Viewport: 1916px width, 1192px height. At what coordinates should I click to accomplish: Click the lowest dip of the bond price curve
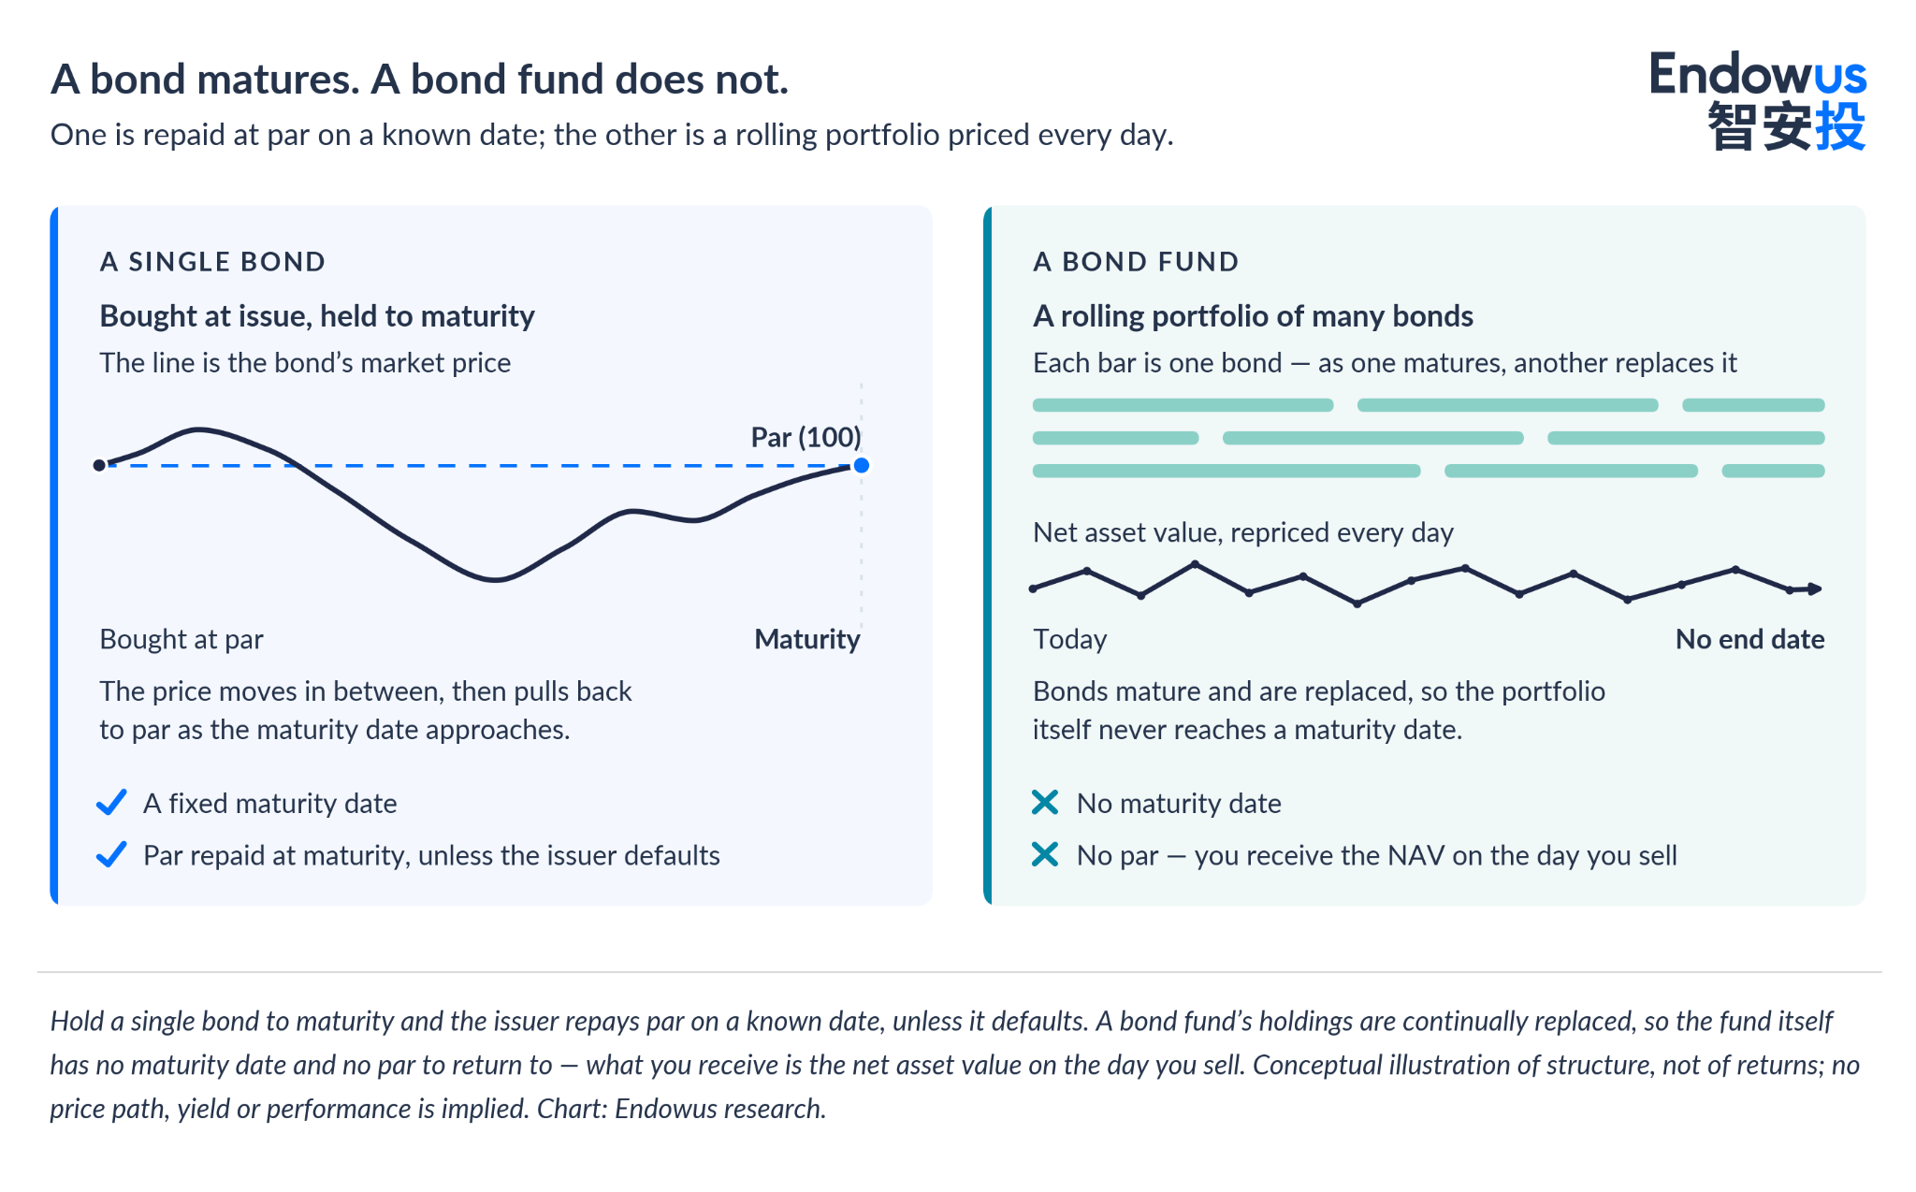click(496, 580)
